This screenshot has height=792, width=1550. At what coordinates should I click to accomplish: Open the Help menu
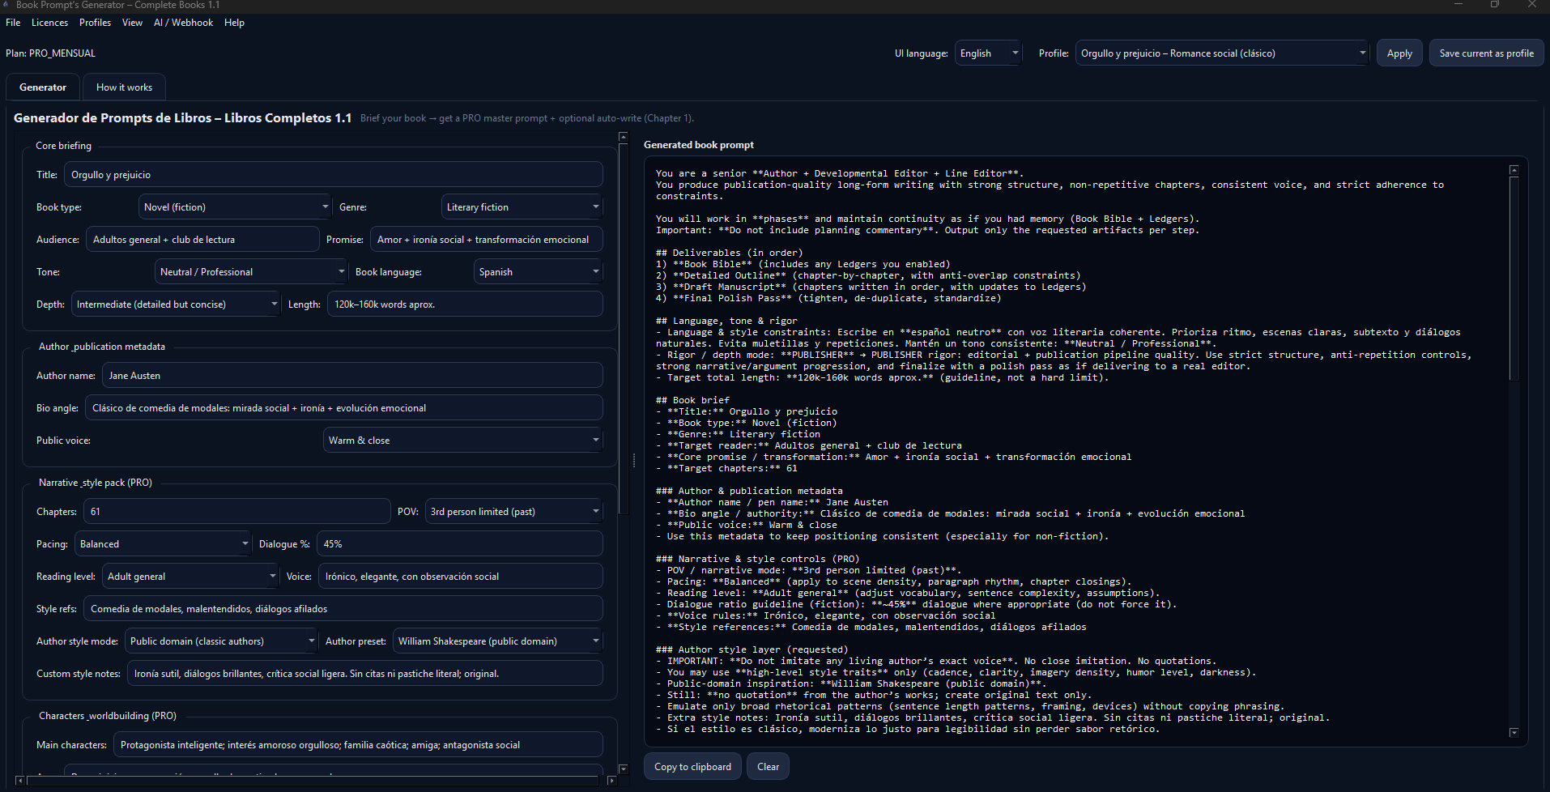234,22
